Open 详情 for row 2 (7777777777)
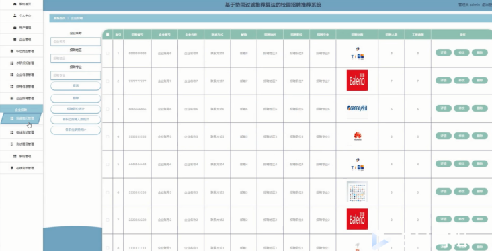This screenshot has width=492, height=252. (444, 81)
